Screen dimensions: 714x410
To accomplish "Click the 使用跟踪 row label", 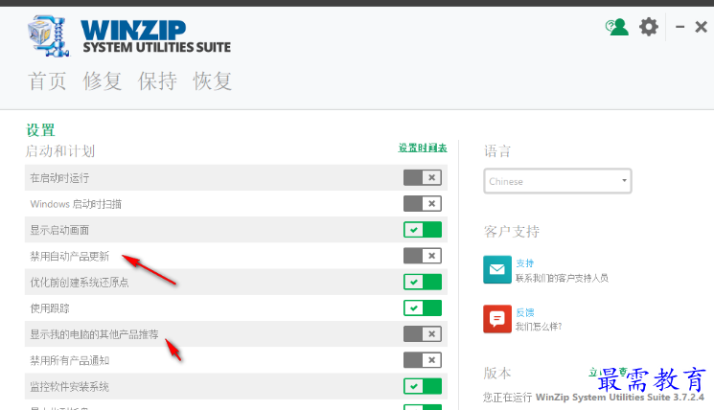I will [x=50, y=308].
